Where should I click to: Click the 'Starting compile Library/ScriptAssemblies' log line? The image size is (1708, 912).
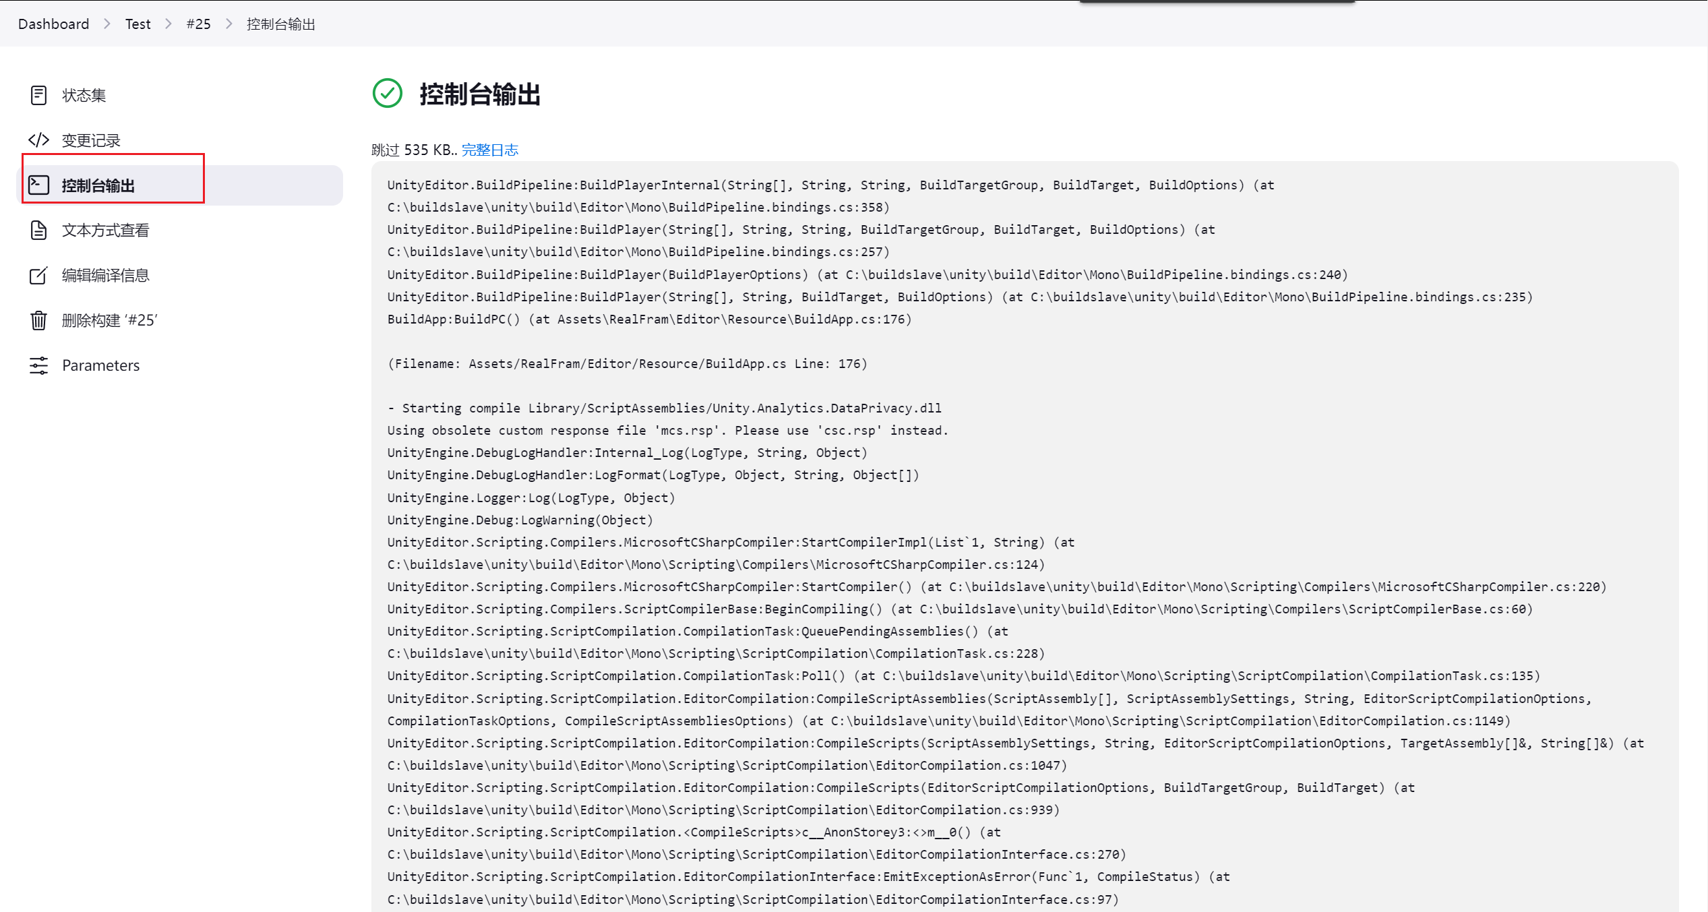click(664, 408)
